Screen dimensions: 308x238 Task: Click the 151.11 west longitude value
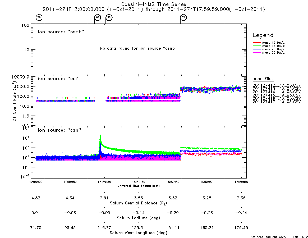[x=173, y=228]
